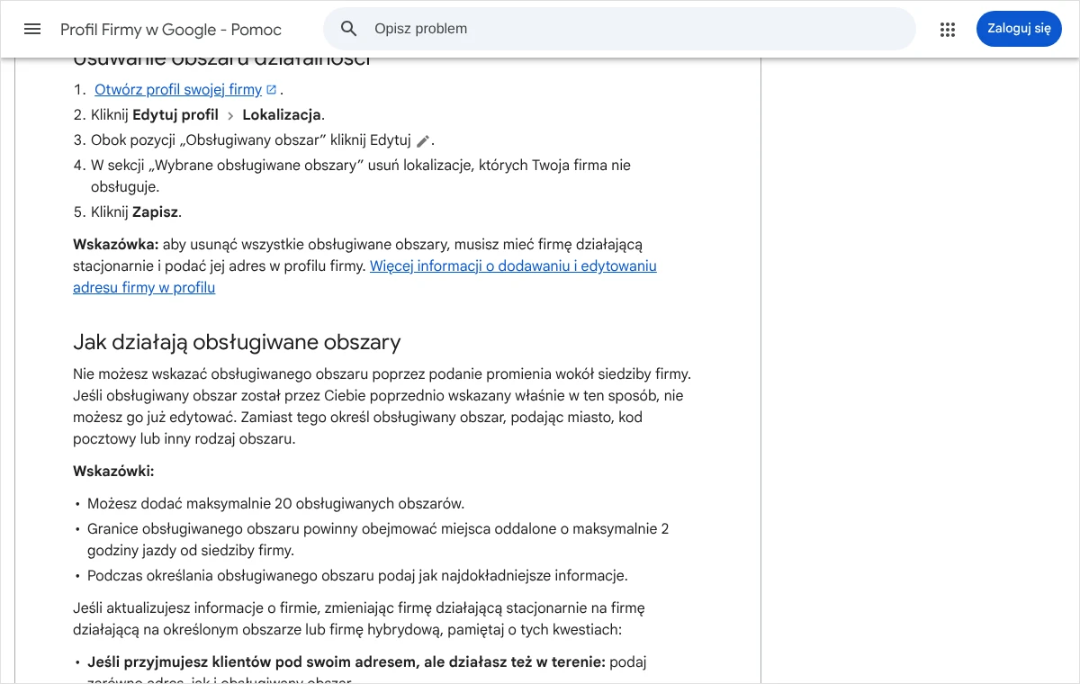Viewport: 1080px width, 684px height.
Task: Open the Otwórz profil swojej firmy link
Action: point(178,90)
